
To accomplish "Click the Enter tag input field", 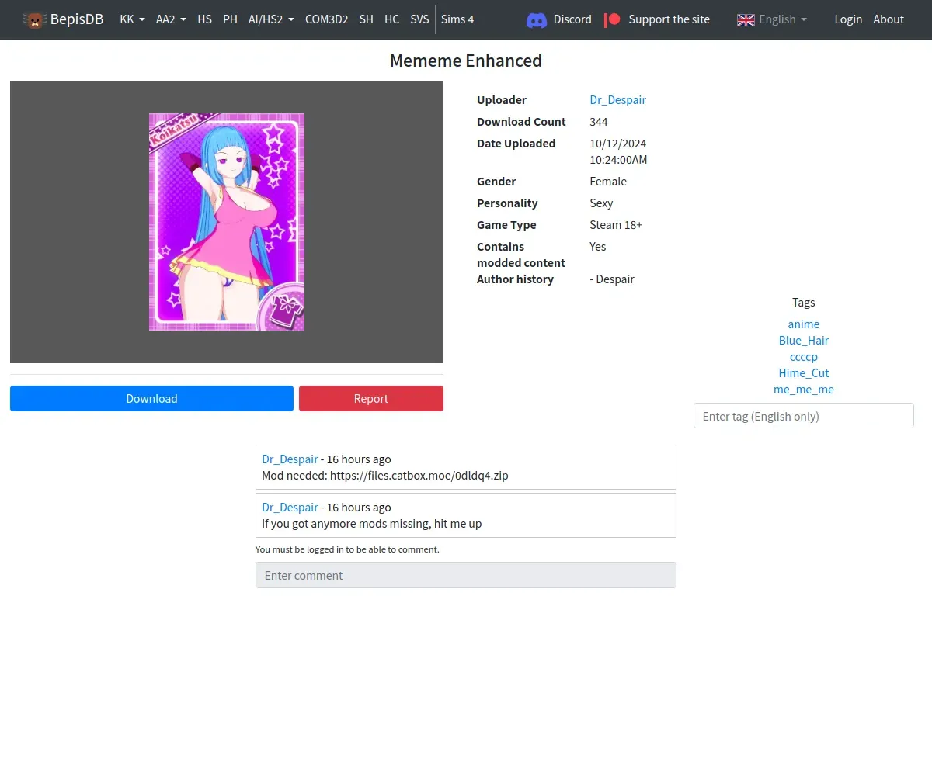I will [x=804, y=415].
